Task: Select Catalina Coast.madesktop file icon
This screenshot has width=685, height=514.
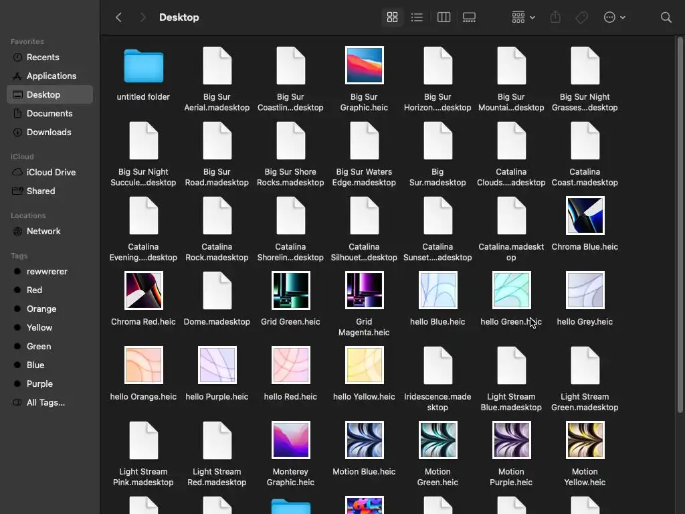Action: coord(585,141)
